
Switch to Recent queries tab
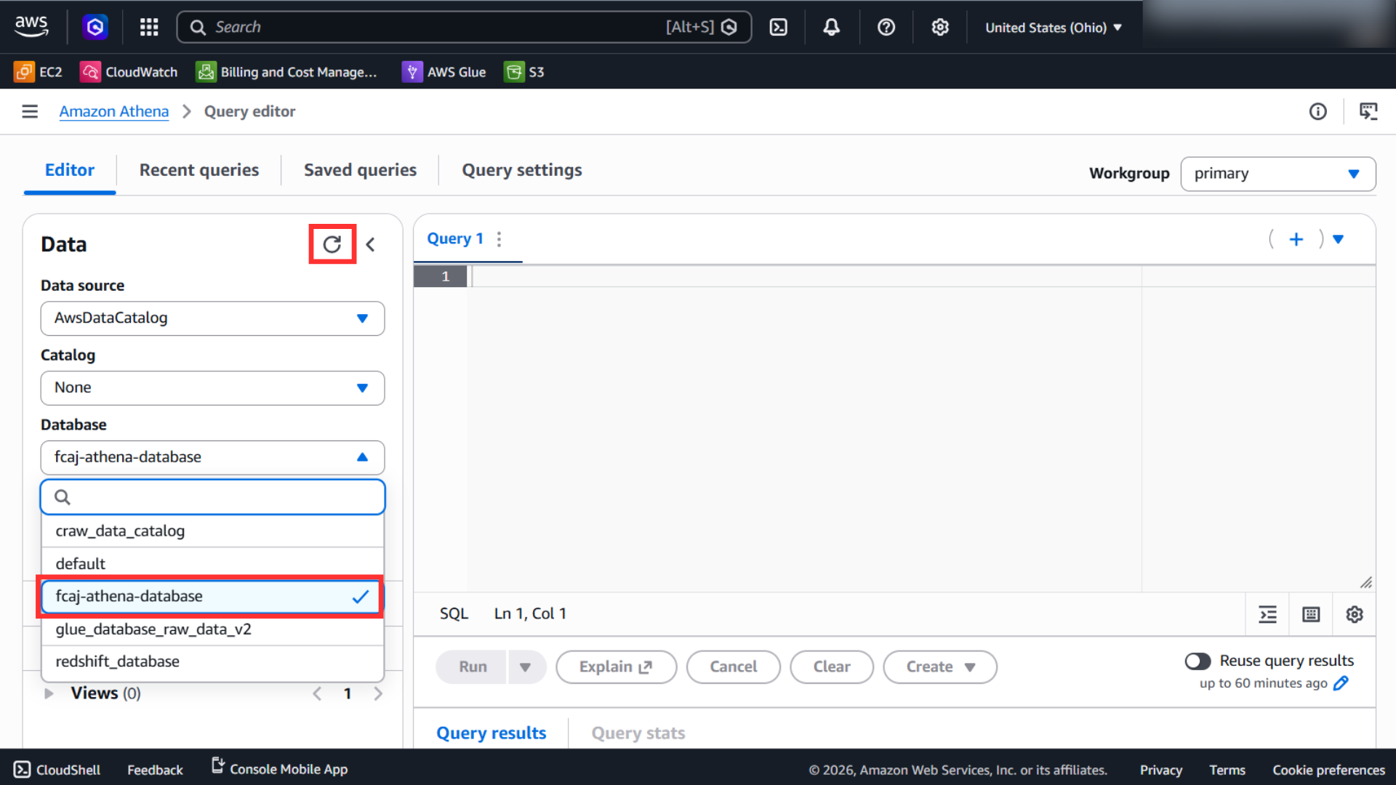click(199, 170)
